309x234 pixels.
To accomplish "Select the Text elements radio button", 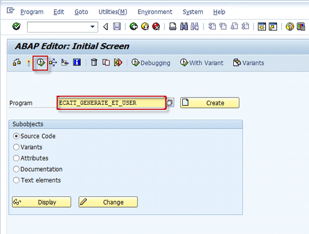I will pyautogui.click(x=16, y=180).
